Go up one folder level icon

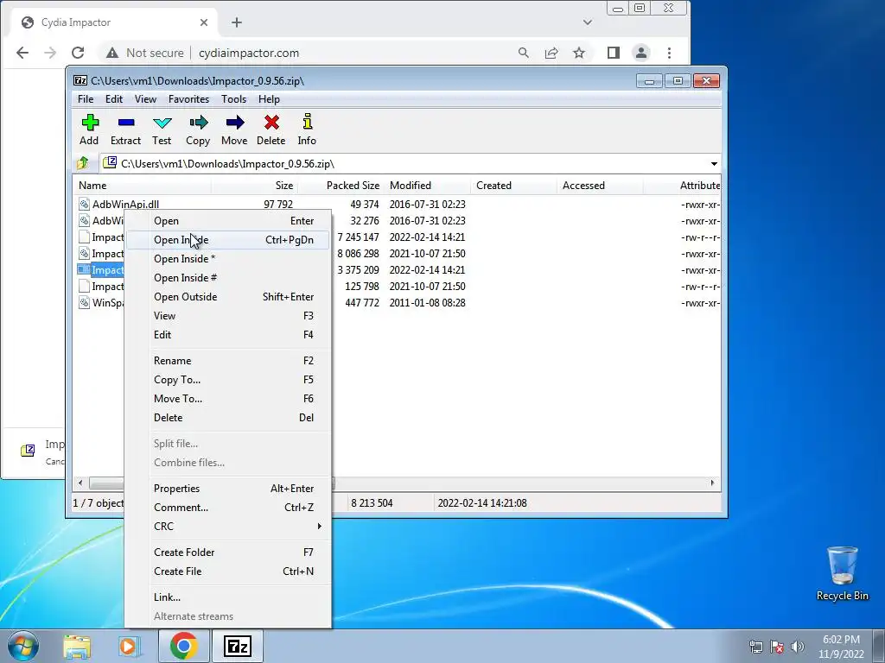pos(83,163)
